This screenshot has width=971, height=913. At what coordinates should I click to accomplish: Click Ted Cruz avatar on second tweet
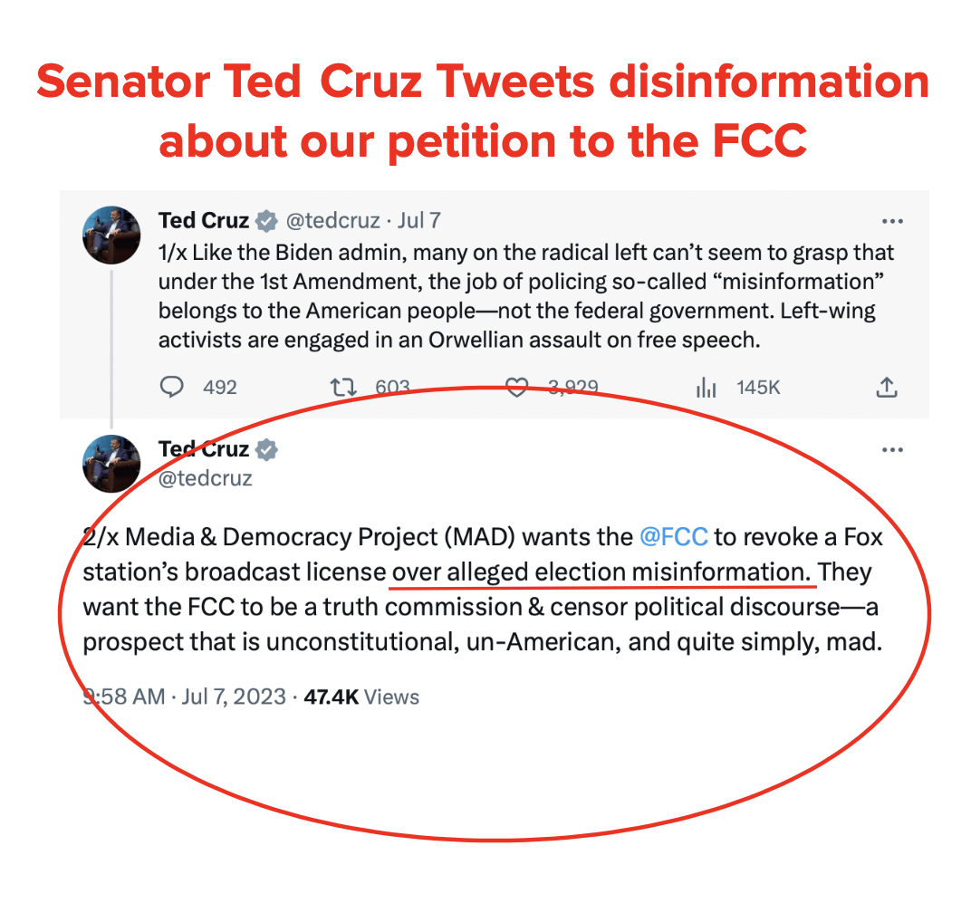point(111,464)
